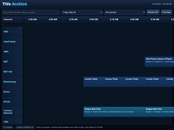Open Dragon Ball Z Kai Episode 18 listing
This screenshot has width=174, height=130.
tap(114, 112)
